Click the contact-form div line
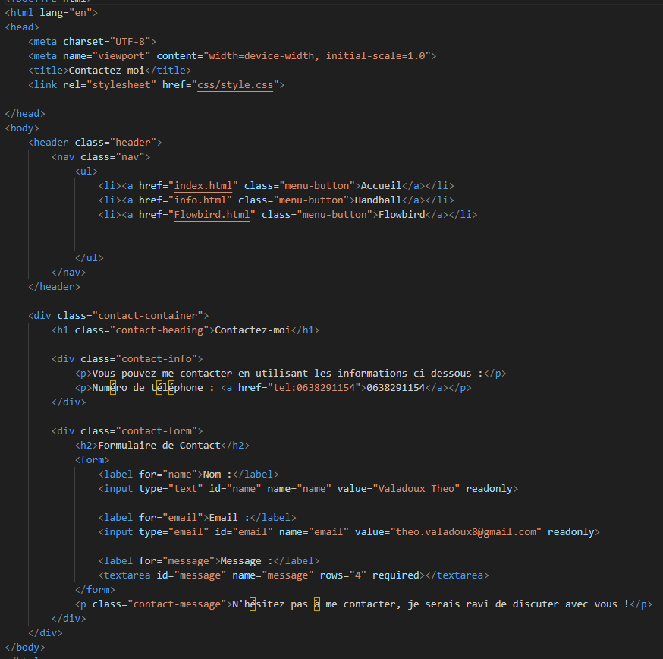Viewport: 663px width, 659px height. point(127,431)
